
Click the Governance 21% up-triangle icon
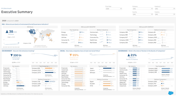pyautogui.click(x=129, y=55)
